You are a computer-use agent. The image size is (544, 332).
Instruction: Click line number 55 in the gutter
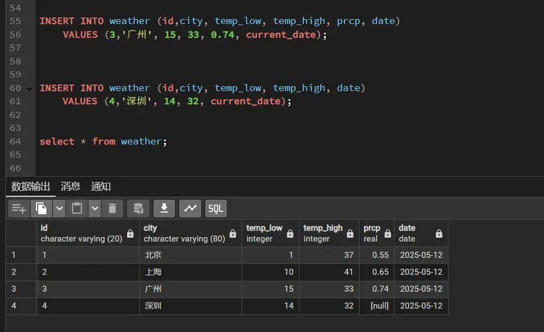click(x=15, y=21)
